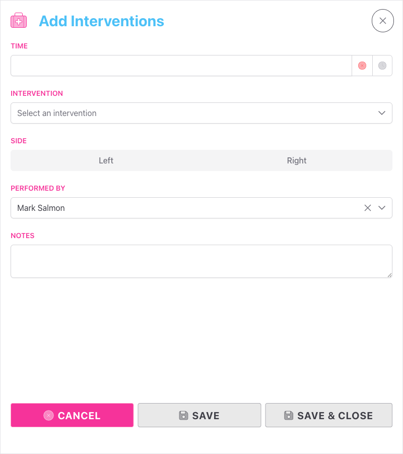The width and height of the screenshot is (403, 454).
Task: Close the Add Interventions dialog
Action: coord(382,21)
